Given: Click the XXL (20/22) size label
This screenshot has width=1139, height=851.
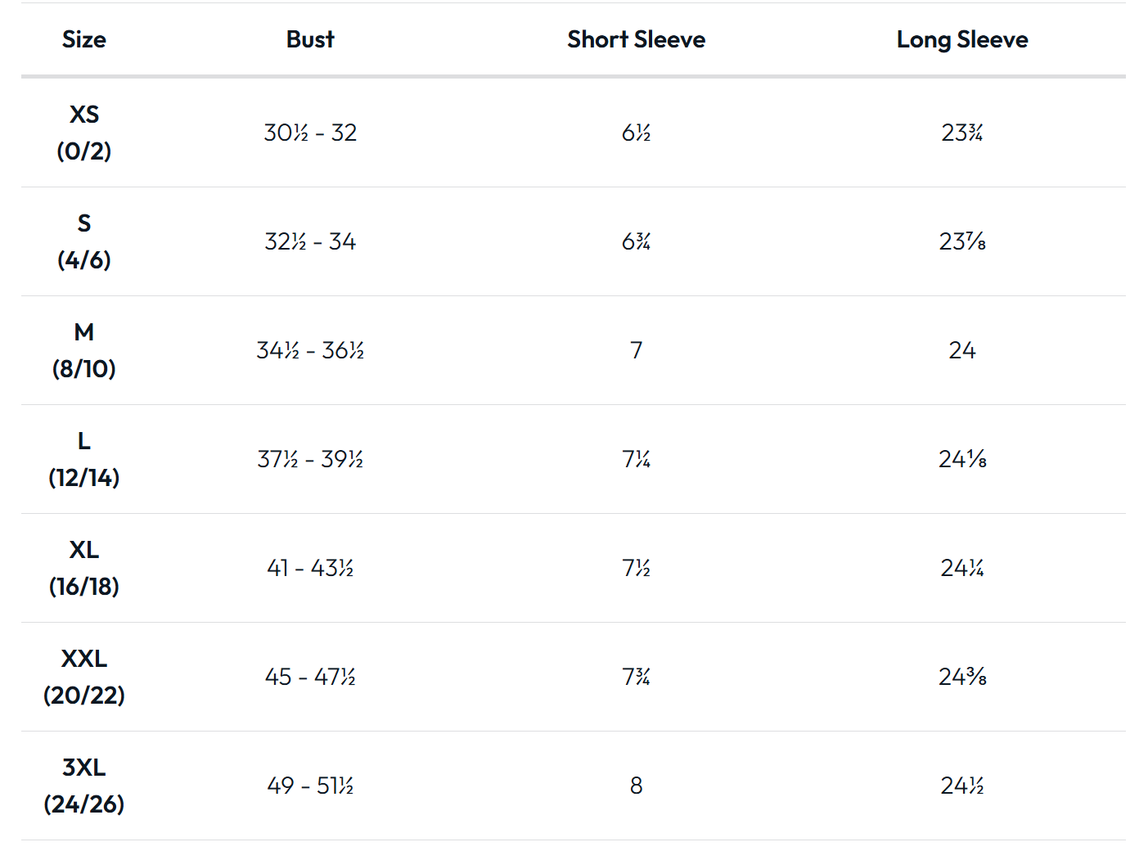Looking at the screenshot, I should (x=84, y=677).
